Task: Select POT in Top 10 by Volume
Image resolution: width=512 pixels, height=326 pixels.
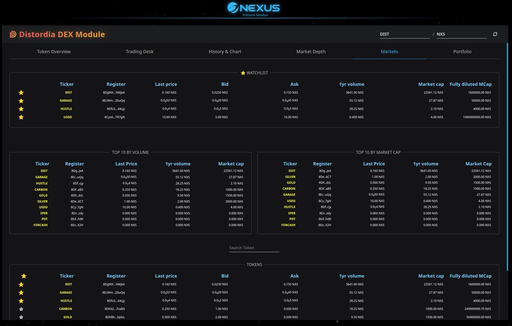Action: tap(45, 219)
